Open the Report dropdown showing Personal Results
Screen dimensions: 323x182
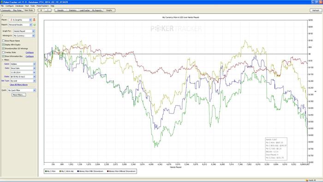pos(20,25)
